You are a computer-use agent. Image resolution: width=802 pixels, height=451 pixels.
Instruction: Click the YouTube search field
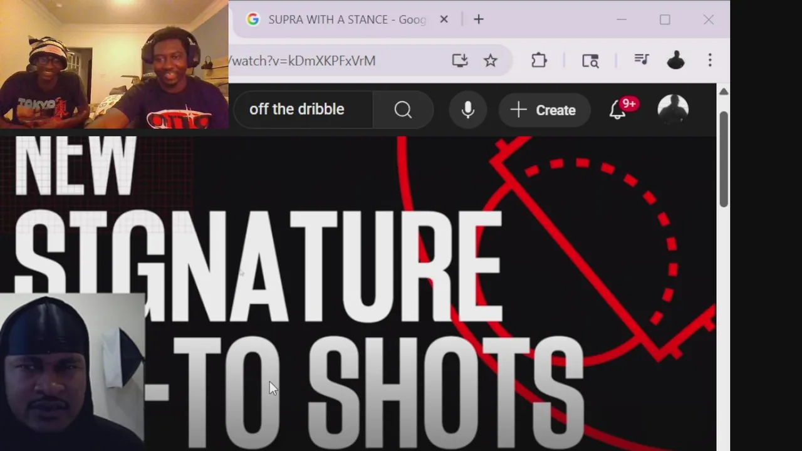tap(303, 110)
